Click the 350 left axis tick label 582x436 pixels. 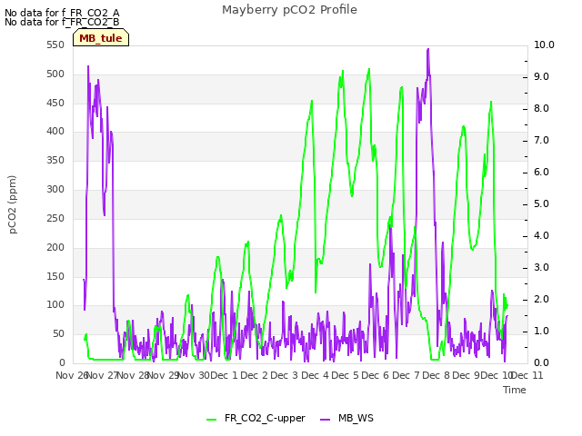coord(55,160)
